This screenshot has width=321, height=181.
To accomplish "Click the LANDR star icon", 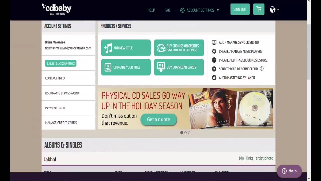I will (x=214, y=78).
